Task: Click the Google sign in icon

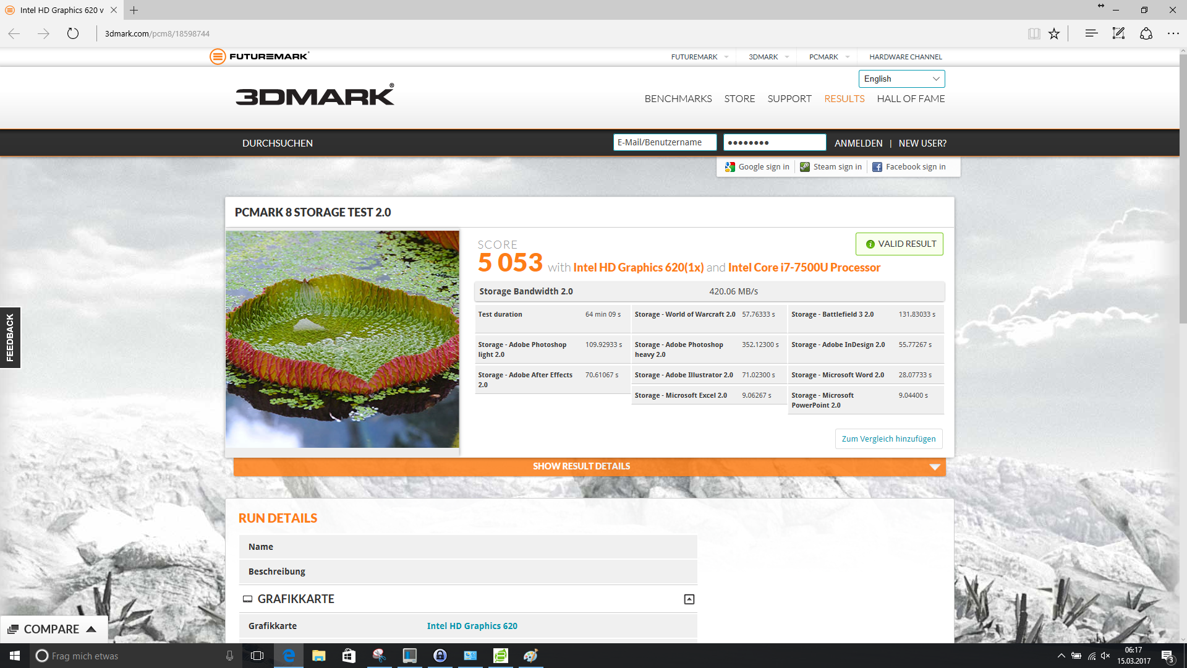Action: pyautogui.click(x=730, y=167)
